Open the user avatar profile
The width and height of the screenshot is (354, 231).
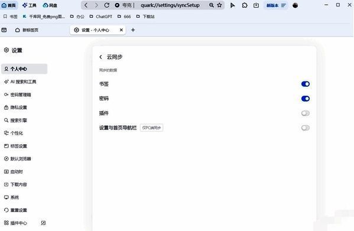point(295,5)
